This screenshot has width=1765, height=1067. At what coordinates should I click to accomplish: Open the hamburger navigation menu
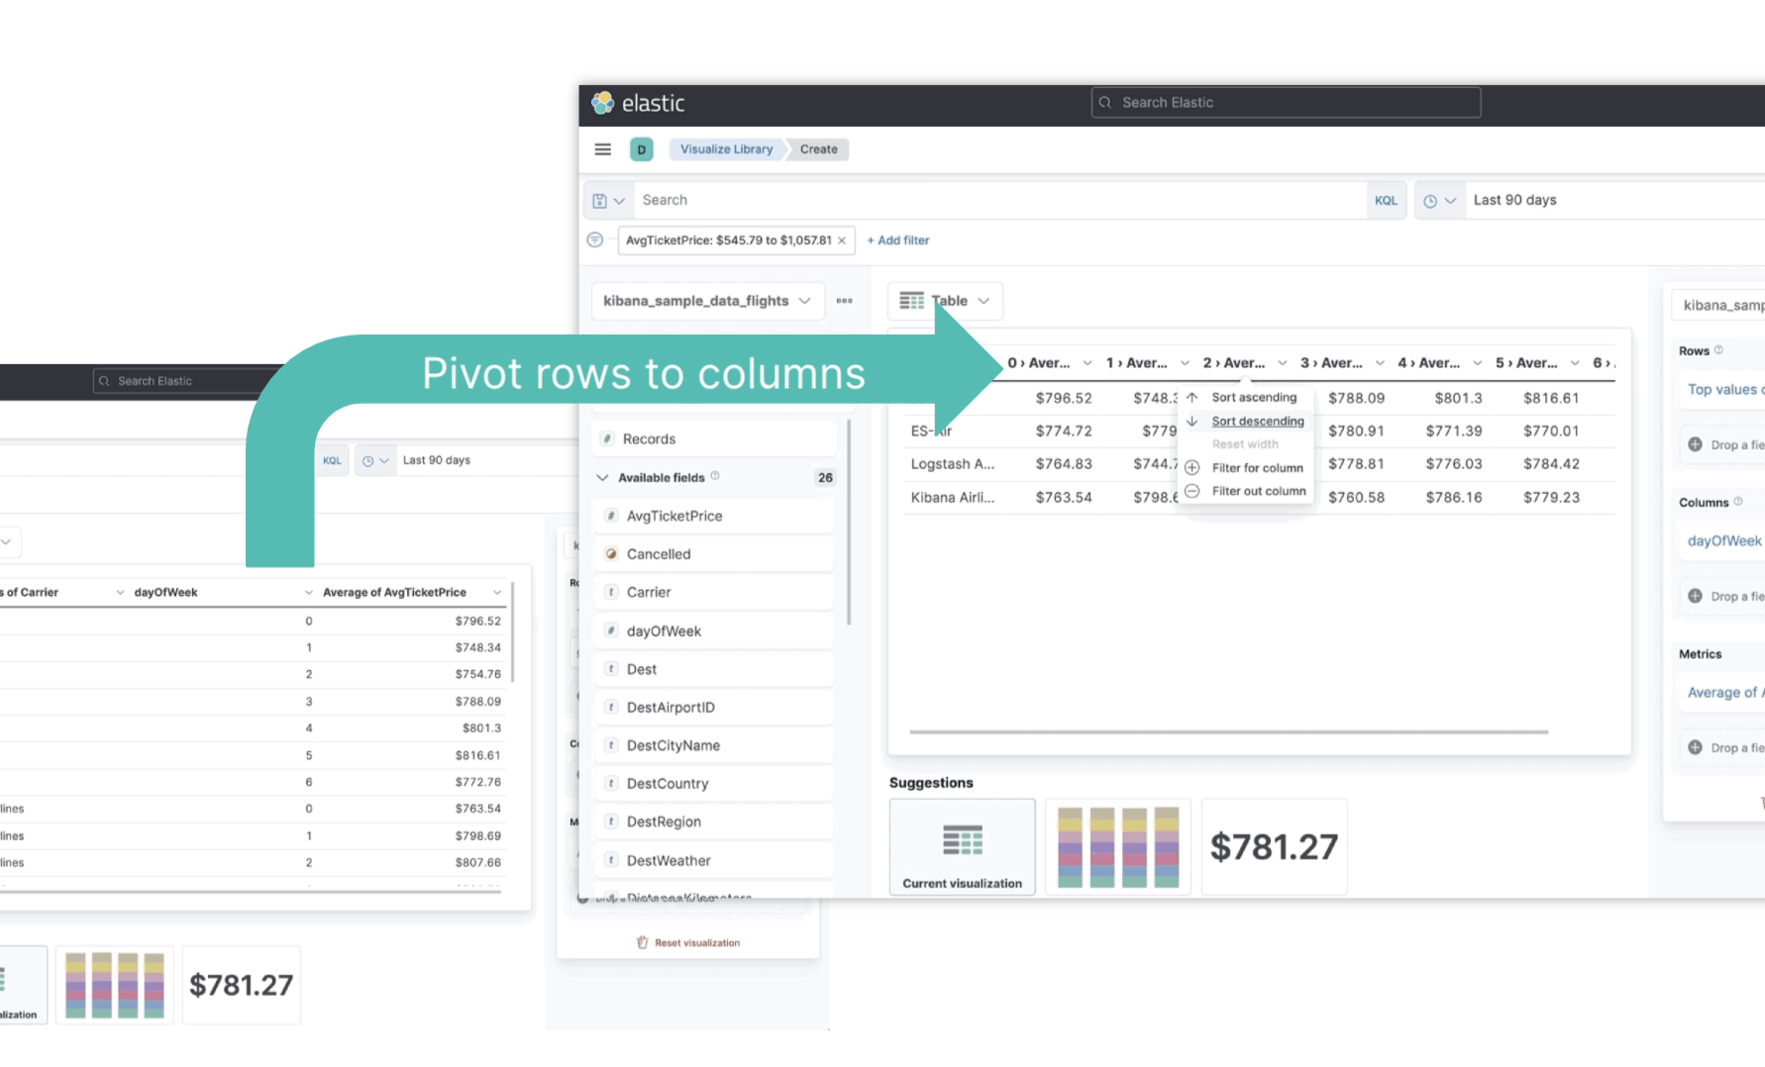click(x=602, y=149)
